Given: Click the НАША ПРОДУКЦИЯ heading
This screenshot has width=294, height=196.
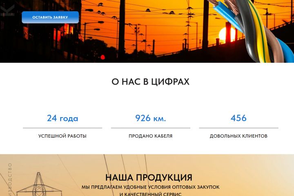Looking at the screenshot, I should coord(149,178).
